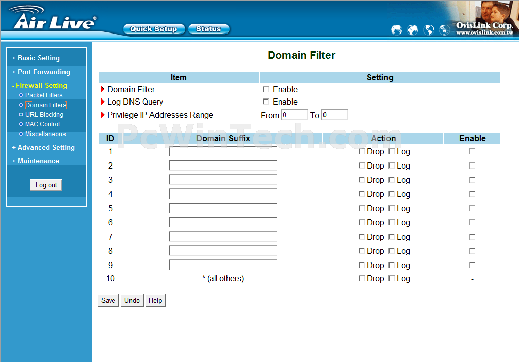Image resolution: width=519 pixels, height=362 pixels.
Task: Open the Domain Filters page
Action: pos(46,105)
